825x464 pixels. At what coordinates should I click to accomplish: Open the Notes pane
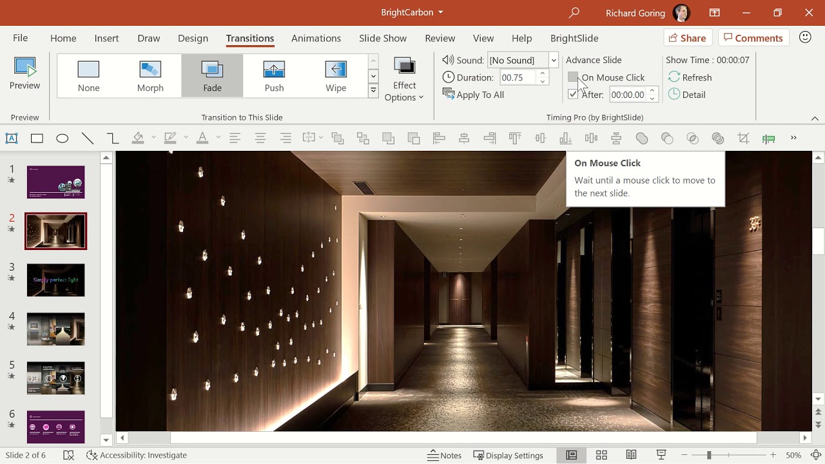445,455
